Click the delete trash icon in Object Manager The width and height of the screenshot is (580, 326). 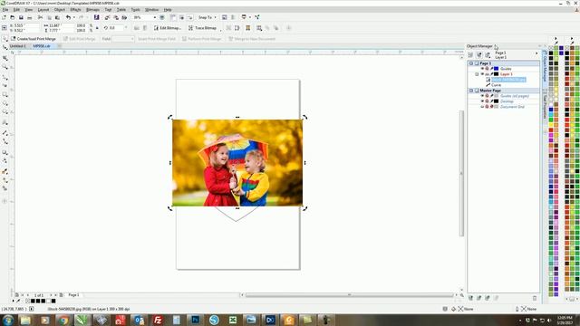(x=535, y=298)
